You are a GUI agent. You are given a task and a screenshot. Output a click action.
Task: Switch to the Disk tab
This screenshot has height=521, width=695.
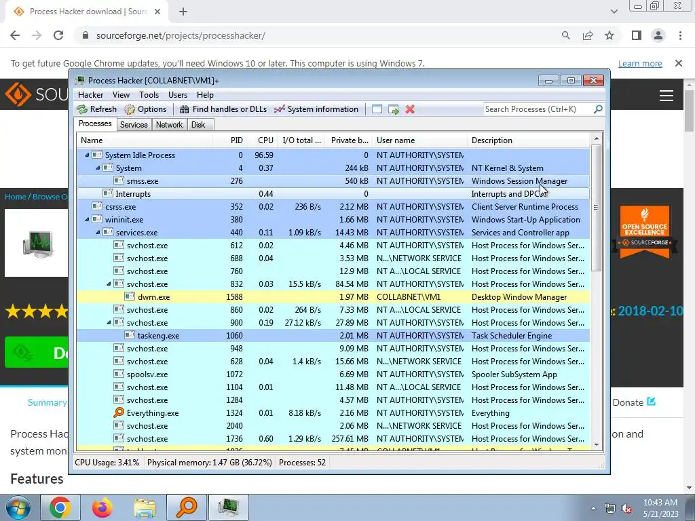coord(198,125)
